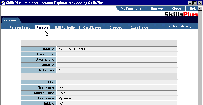Select the Persons main tab
Viewport: 203px width, 105px height.
[10, 20]
